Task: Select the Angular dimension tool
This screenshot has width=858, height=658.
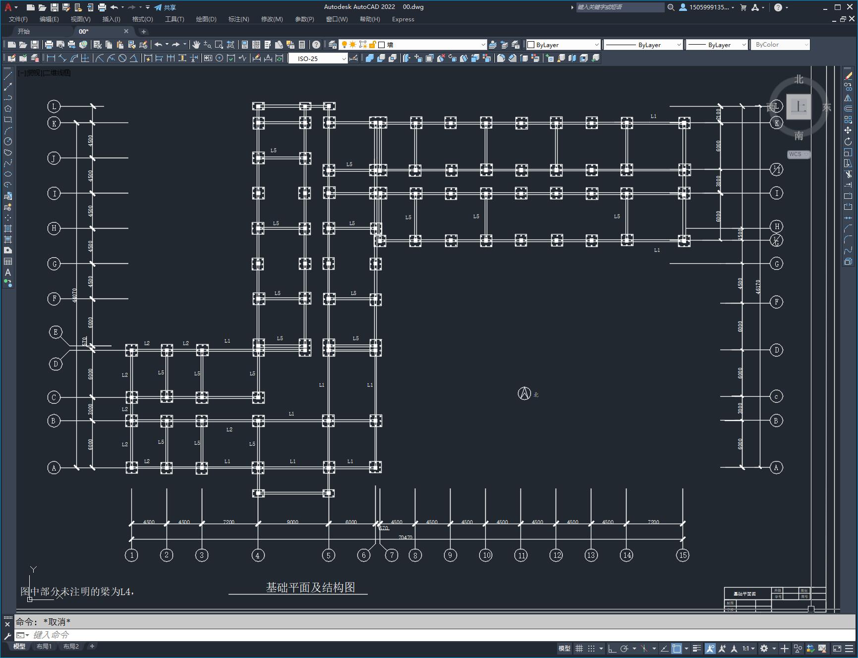Action: click(x=133, y=58)
